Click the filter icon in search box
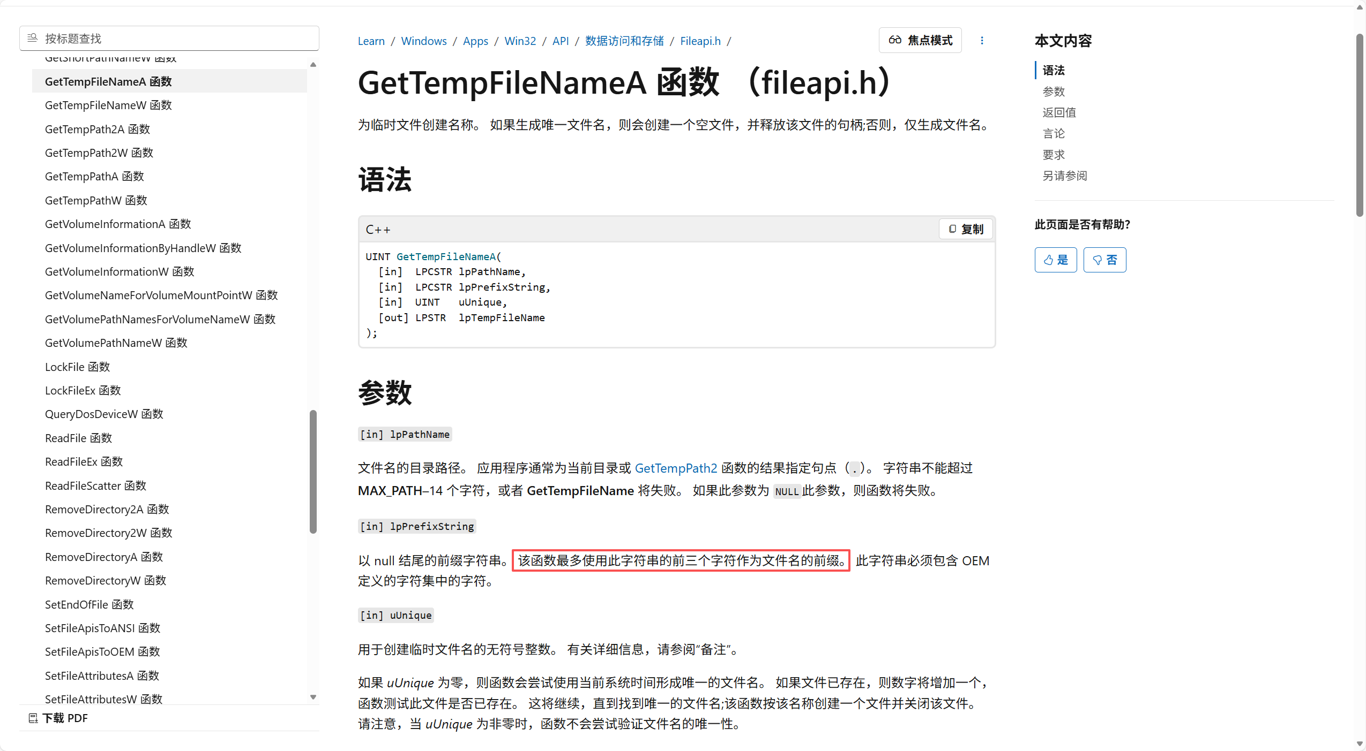This screenshot has width=1366, height=751. pos(32,38)
